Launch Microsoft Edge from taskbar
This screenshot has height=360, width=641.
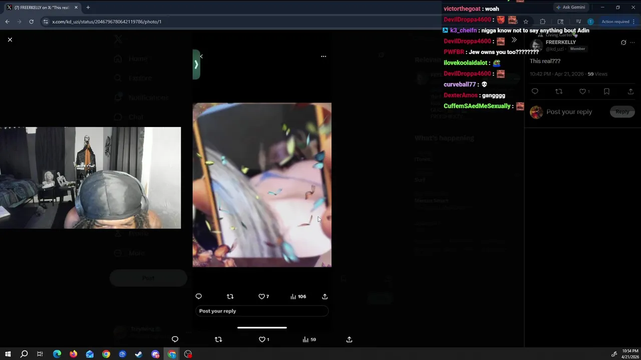tap(57, 354)
